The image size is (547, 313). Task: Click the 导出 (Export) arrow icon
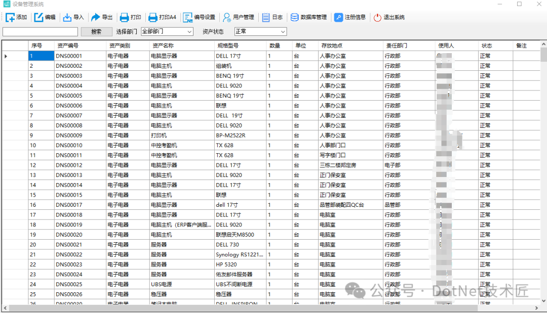(x=96, y=17)
